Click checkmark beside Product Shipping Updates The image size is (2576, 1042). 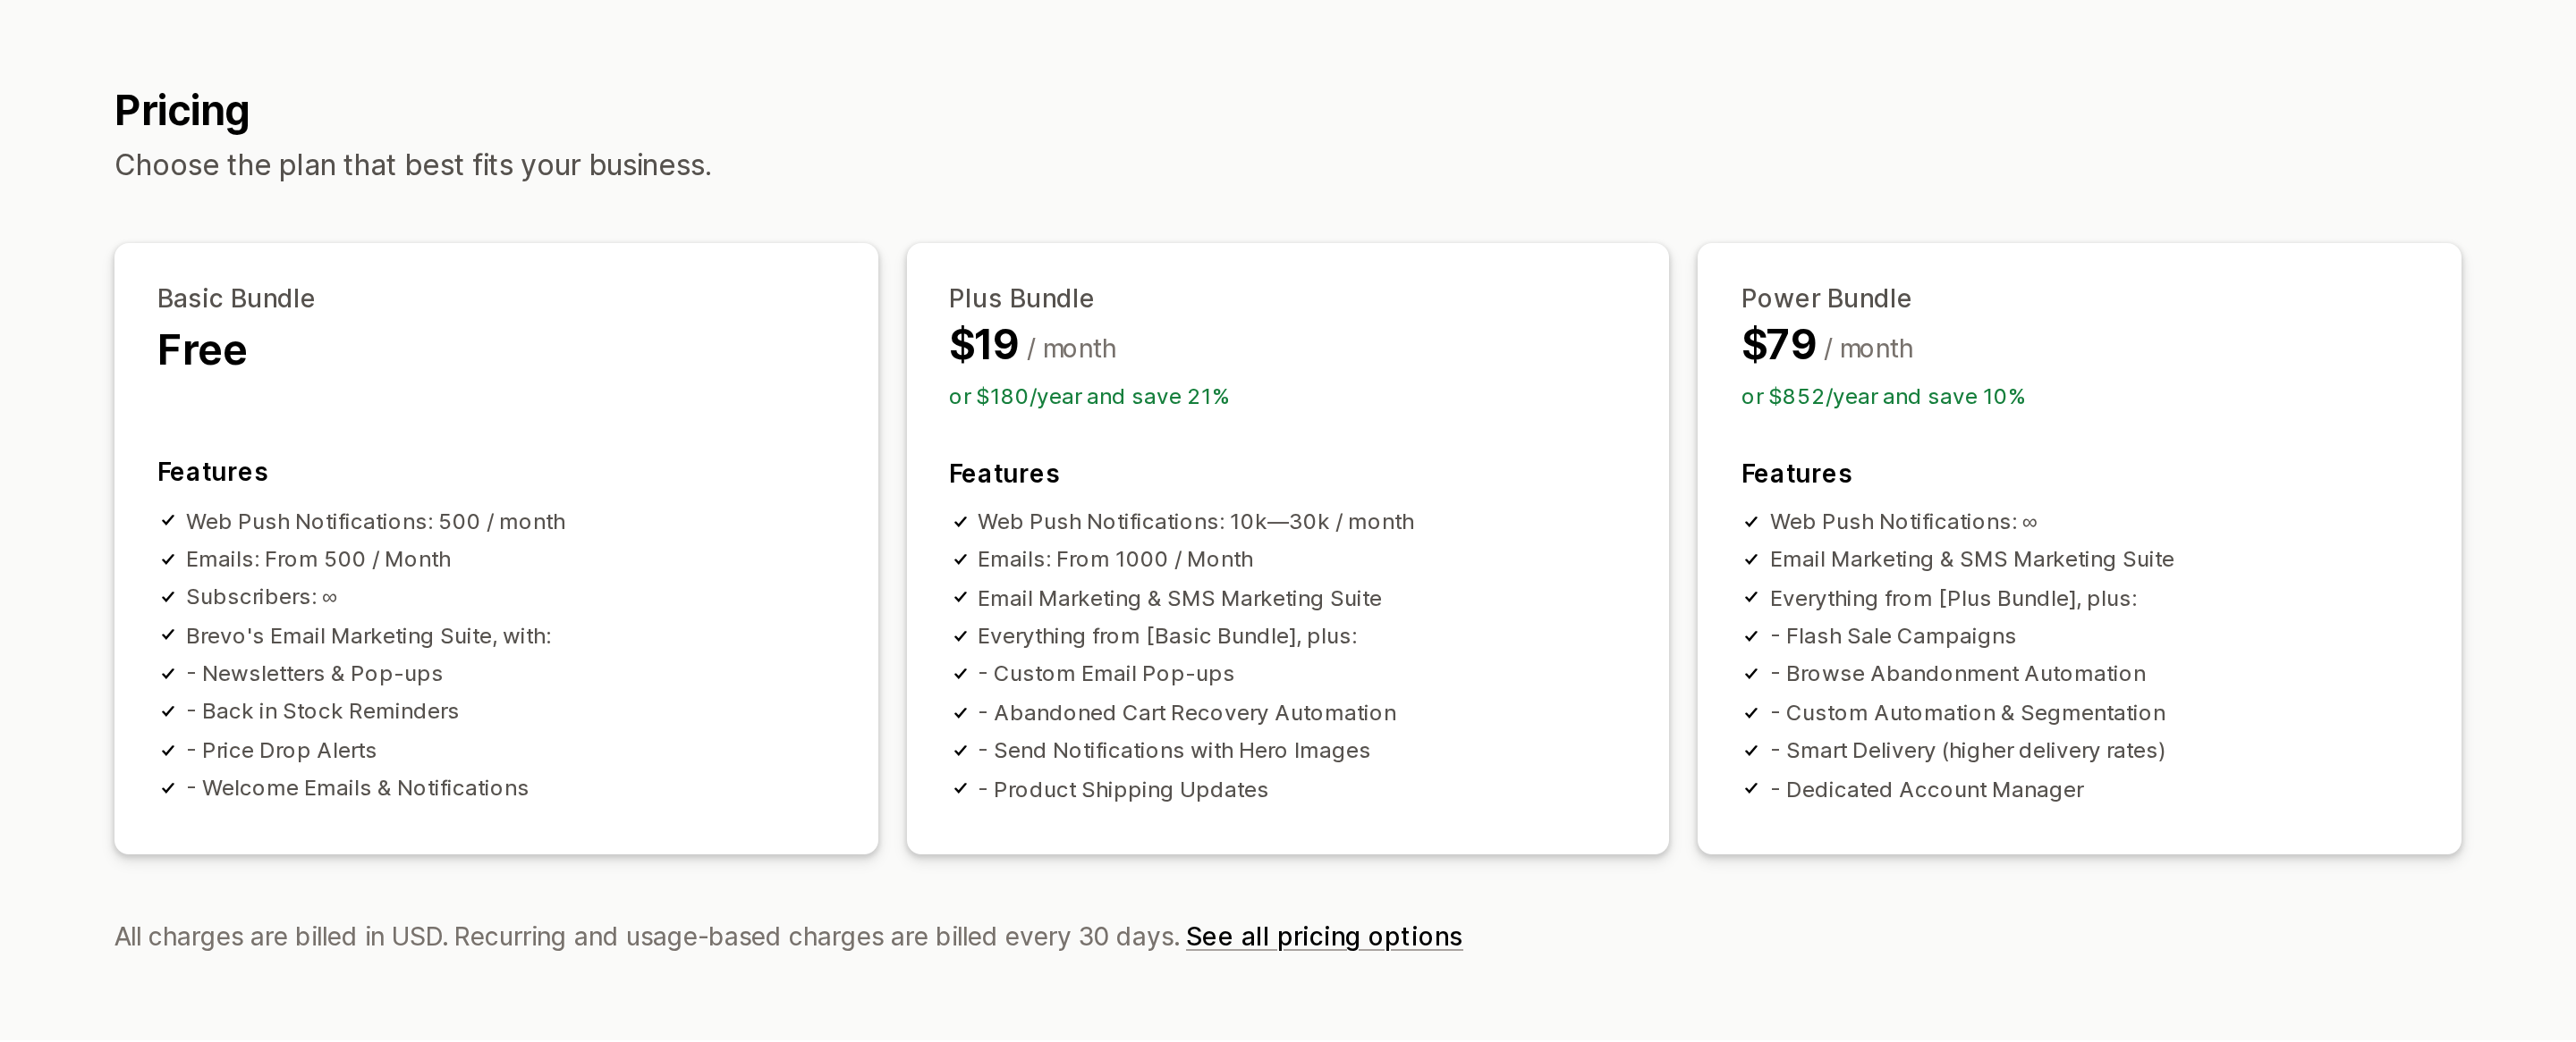coord(960,789)
